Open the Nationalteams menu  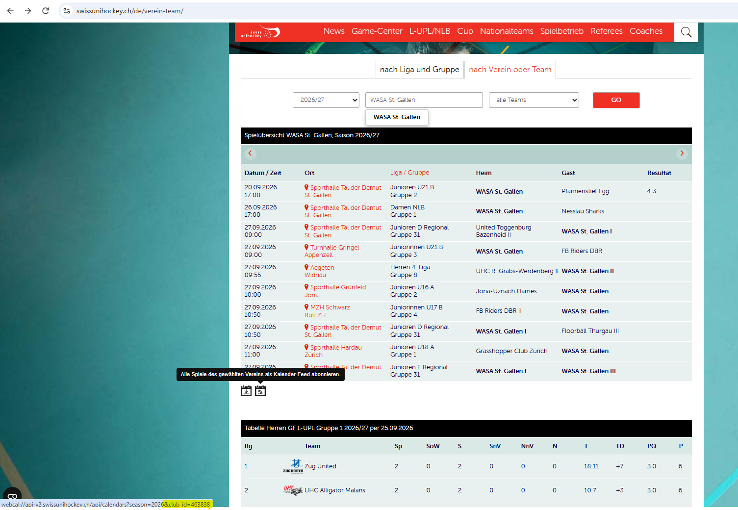click(507, 31)
